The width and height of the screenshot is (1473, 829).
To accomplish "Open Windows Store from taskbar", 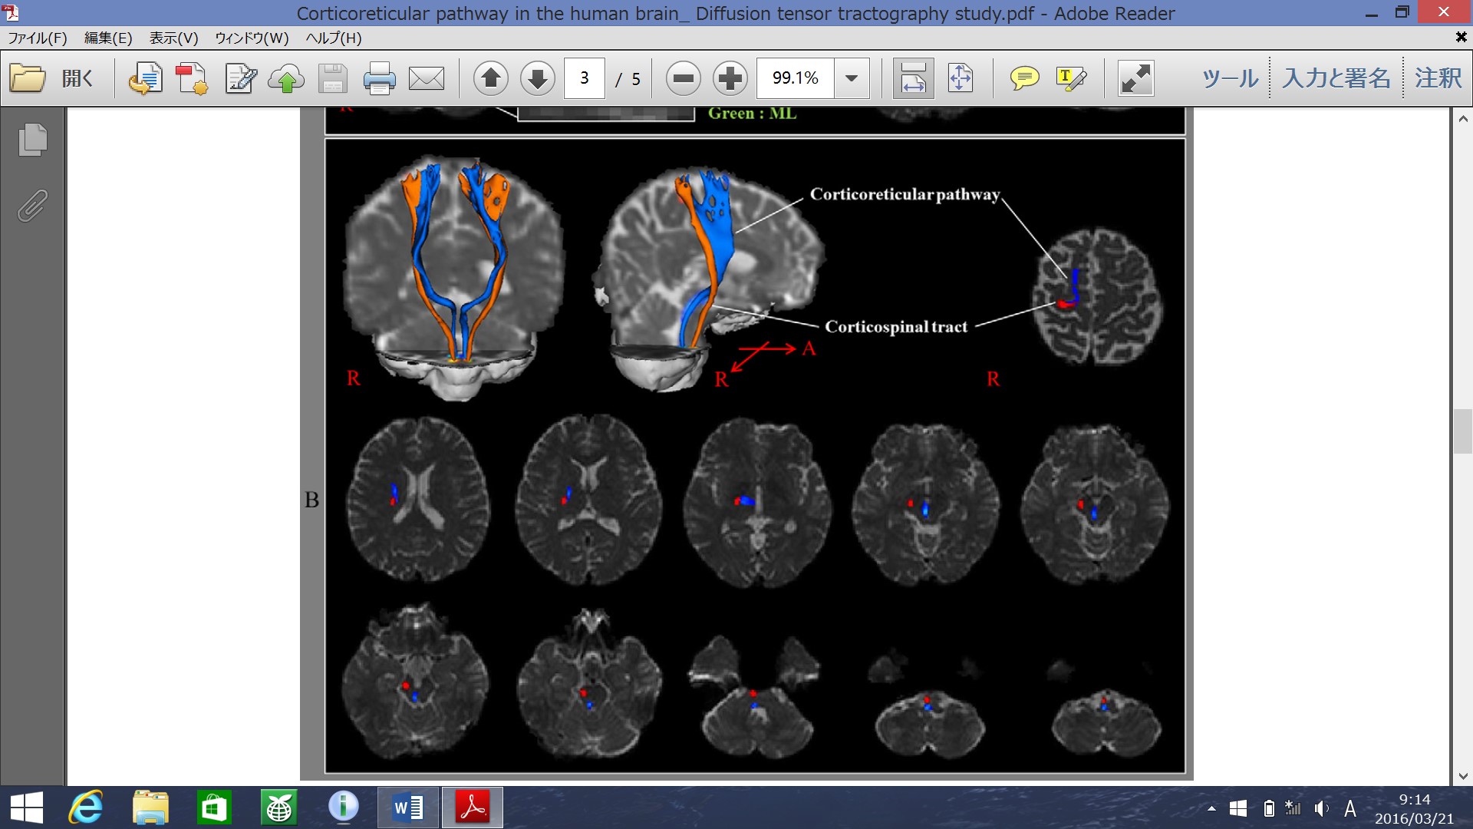I will 214,808.
